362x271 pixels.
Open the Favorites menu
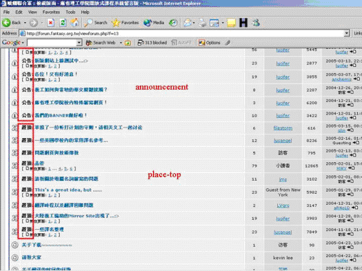coord(51,12)
